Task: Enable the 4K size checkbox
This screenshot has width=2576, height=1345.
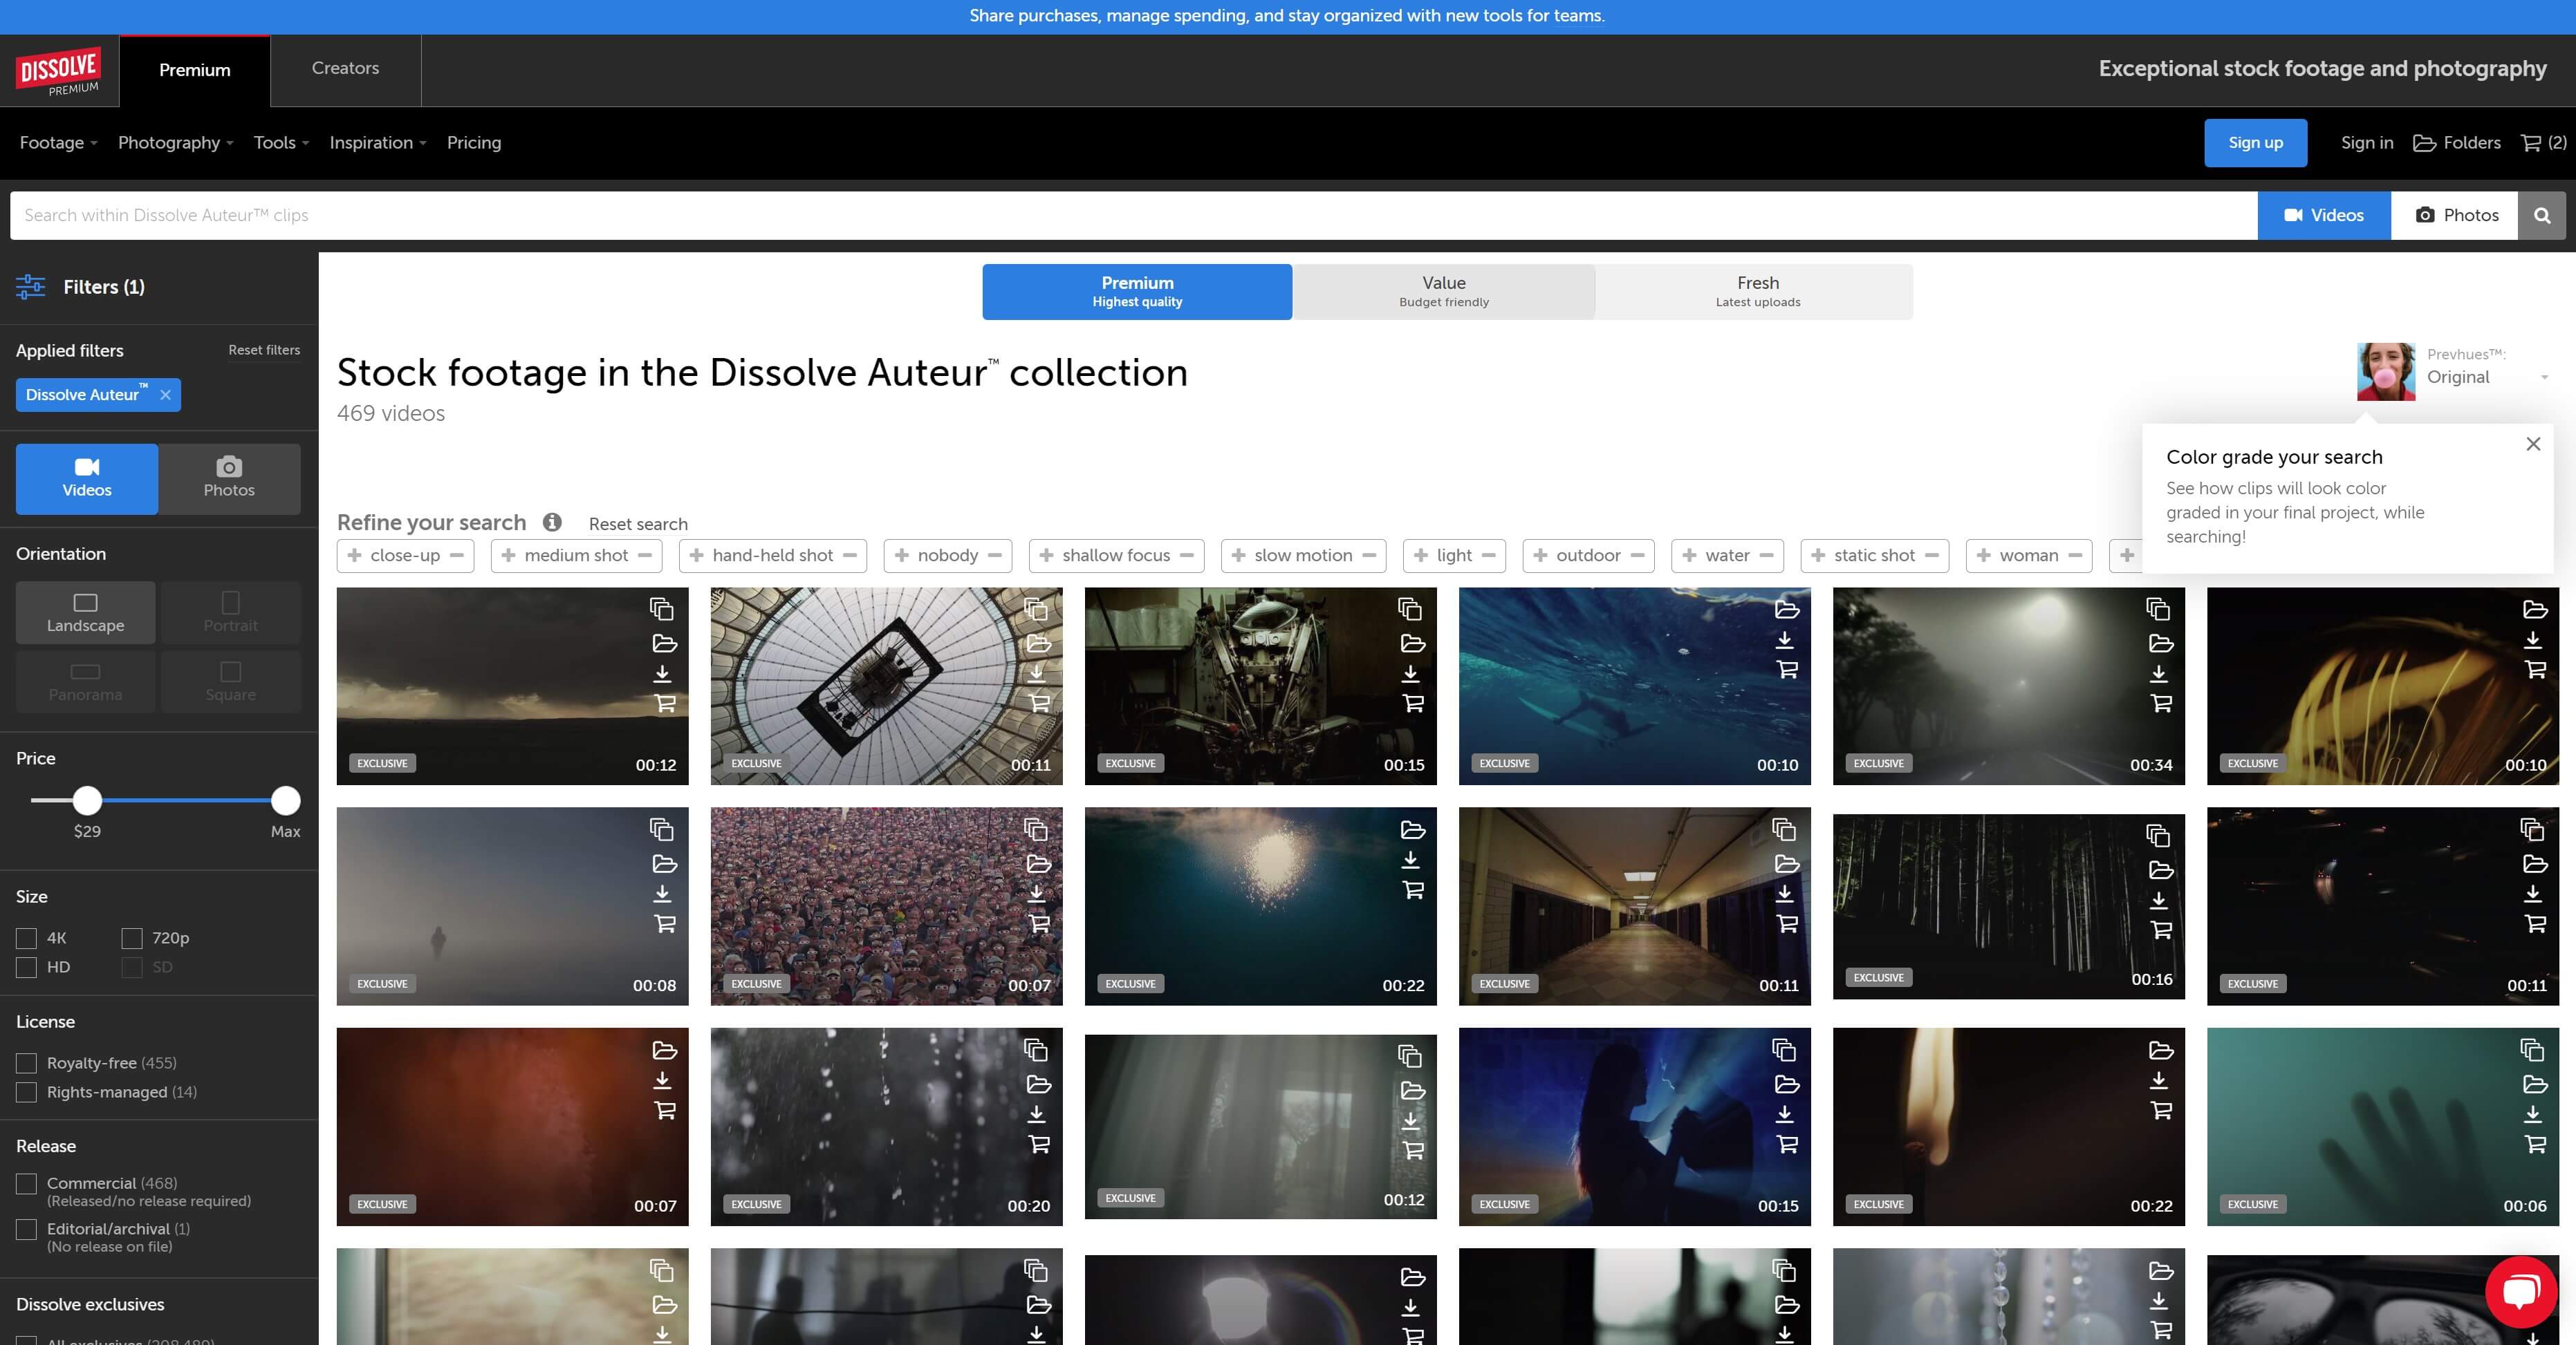Action: [x=27, y=939]
